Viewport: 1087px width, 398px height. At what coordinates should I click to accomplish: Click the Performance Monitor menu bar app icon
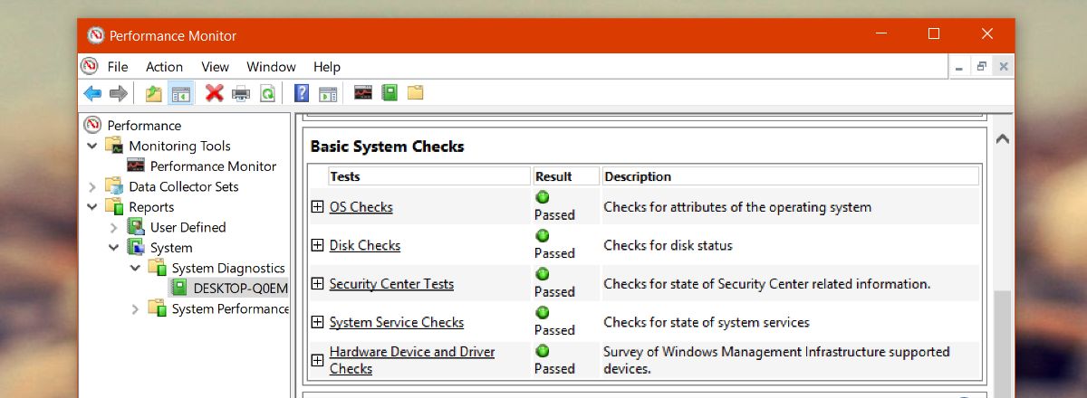(90, 66)
